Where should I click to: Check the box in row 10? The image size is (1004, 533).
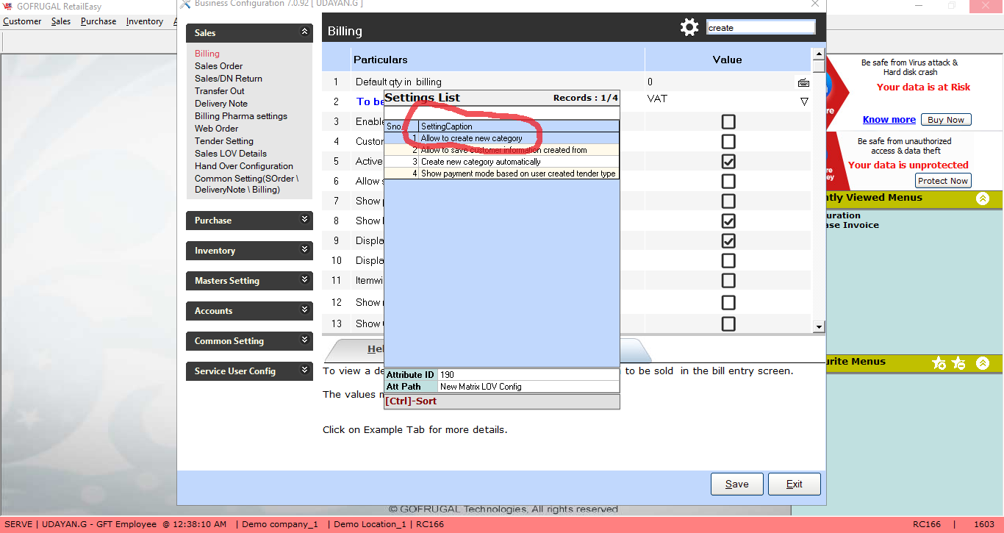click(728, 261)
